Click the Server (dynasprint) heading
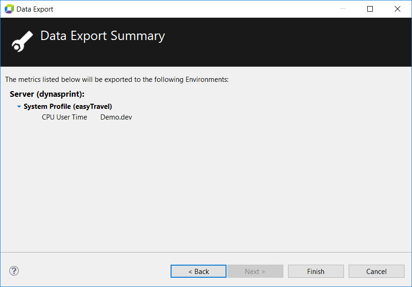The width and height of the screenshot is (412, 287). point(47,94)
